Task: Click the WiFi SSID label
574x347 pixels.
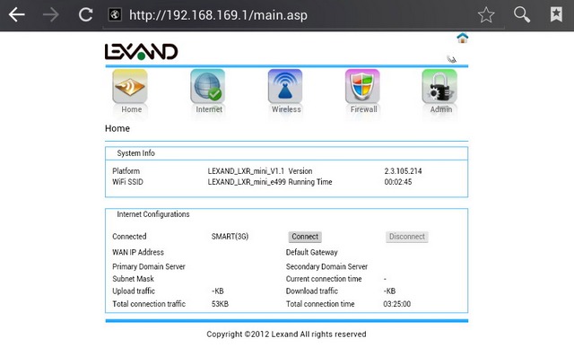Action: (x=127, y=182)
